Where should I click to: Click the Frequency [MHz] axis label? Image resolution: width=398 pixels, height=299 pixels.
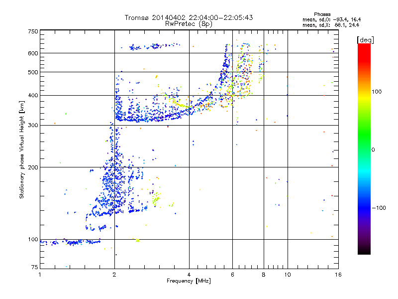tap(189, 281)
